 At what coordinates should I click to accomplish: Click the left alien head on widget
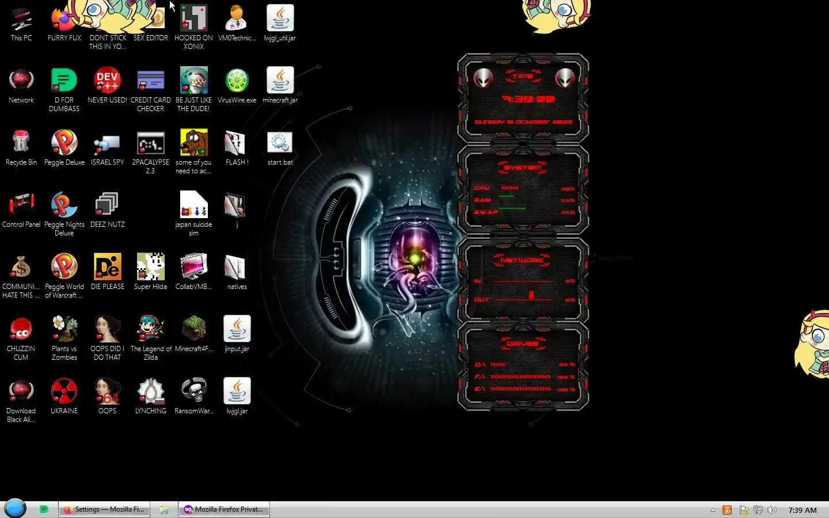coord(483,78)
